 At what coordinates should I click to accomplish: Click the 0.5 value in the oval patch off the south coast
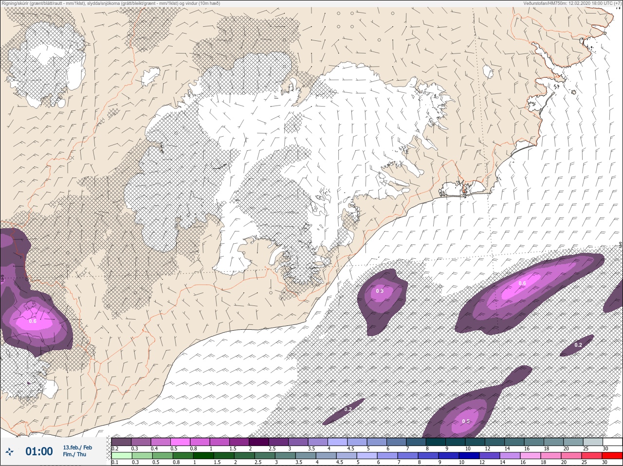click(x=380, y=291)
